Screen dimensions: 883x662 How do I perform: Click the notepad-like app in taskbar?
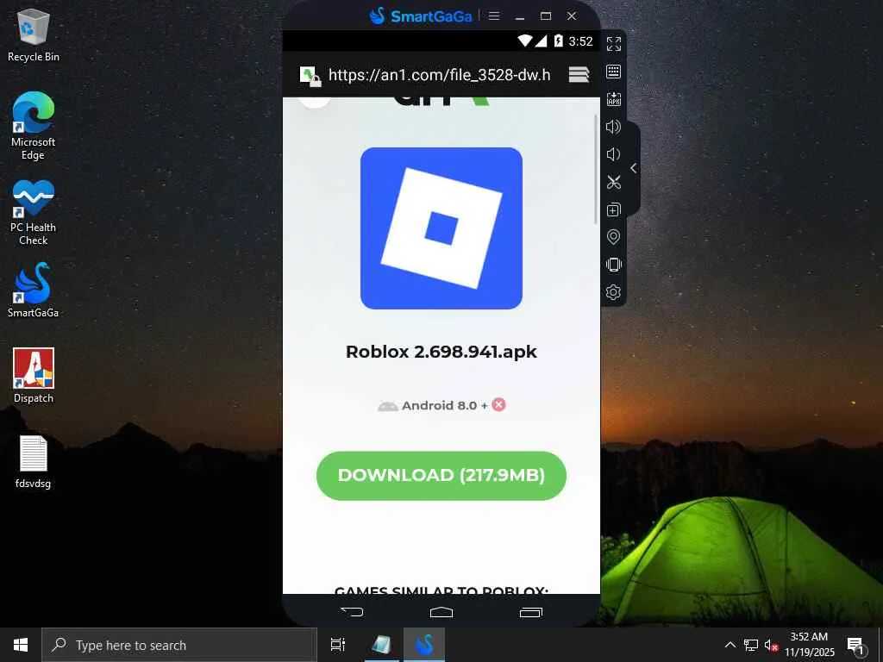click(382, 645)
